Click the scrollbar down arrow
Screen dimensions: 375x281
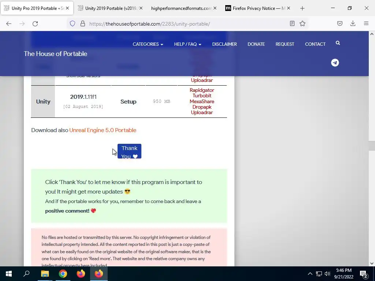(x=372, y=263)
